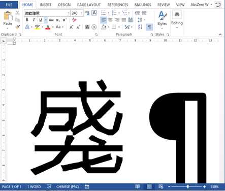
Task: Increase paragraph indent
Action: 144,13
